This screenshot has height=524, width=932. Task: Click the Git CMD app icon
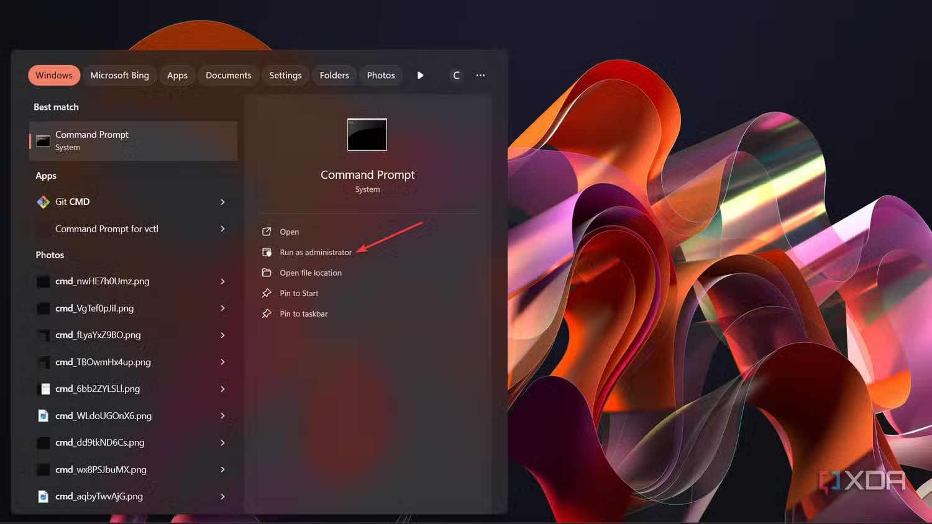(43, 202)
